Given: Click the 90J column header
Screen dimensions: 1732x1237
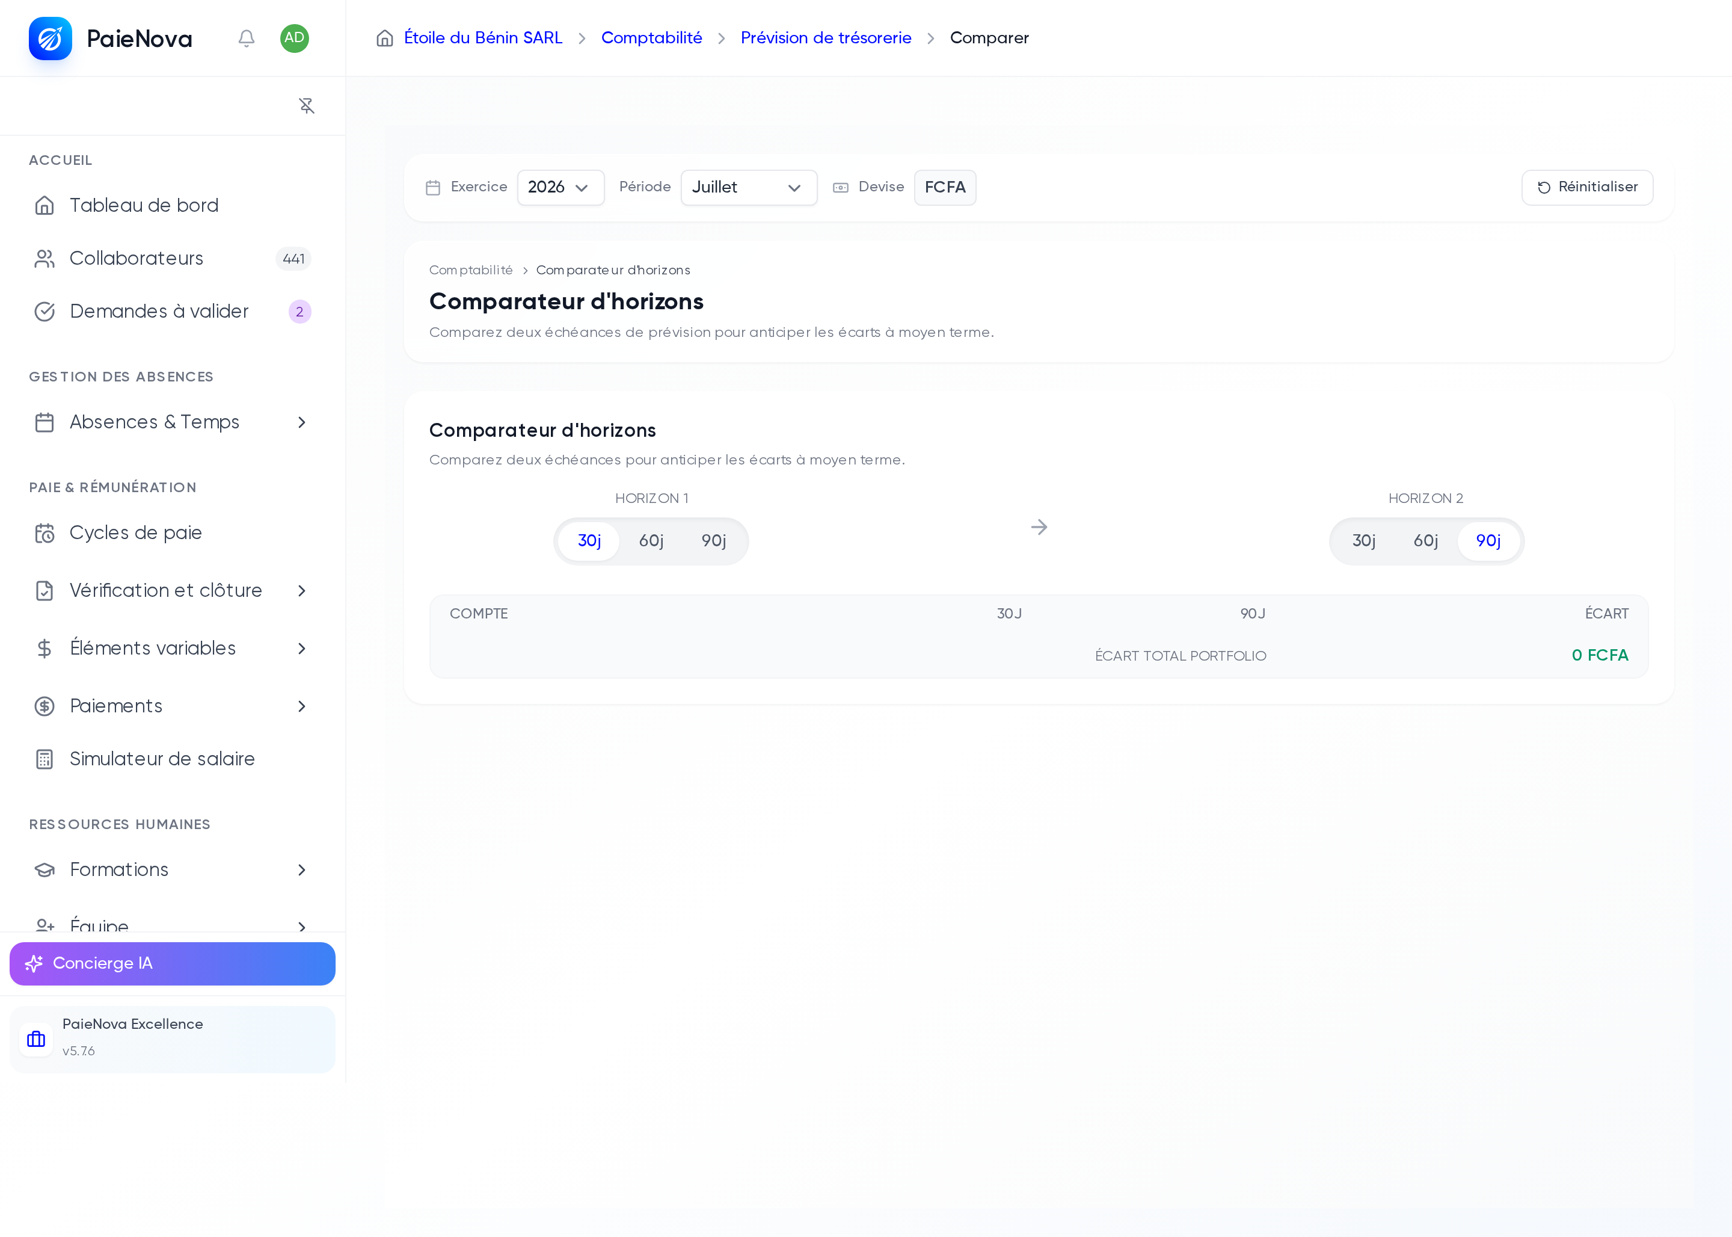Looking at the screenshot, I should coord(1253,614).
